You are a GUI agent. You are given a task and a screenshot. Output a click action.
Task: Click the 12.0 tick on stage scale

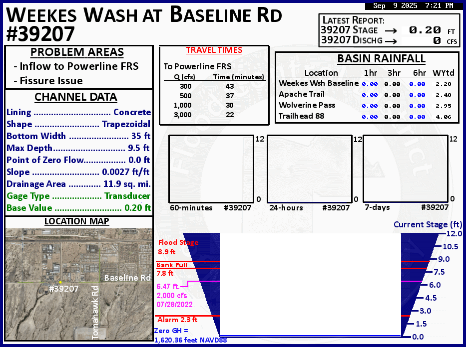pos(455,234)
